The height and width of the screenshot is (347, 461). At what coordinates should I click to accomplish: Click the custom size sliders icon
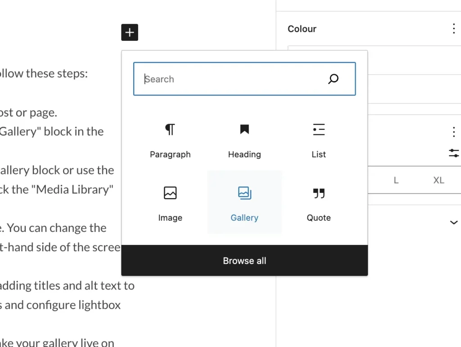click(454, 153)
